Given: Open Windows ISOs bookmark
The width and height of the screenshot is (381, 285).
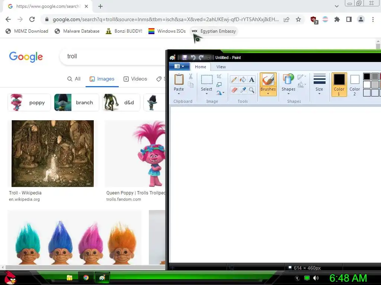Looking at the screenshot, I should pyautogui.click(x=167, y=31).
